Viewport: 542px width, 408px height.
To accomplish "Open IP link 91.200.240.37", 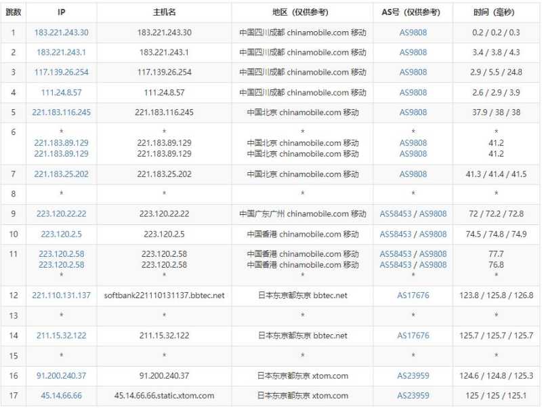I will click(x=61, y=375).
